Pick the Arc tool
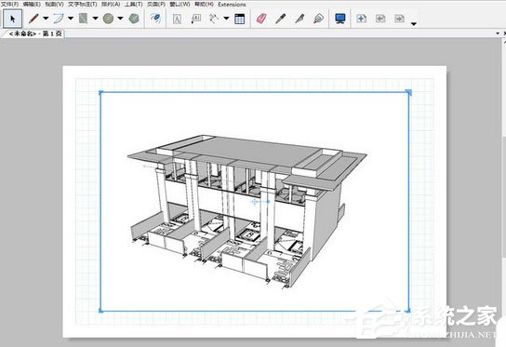 59,19
